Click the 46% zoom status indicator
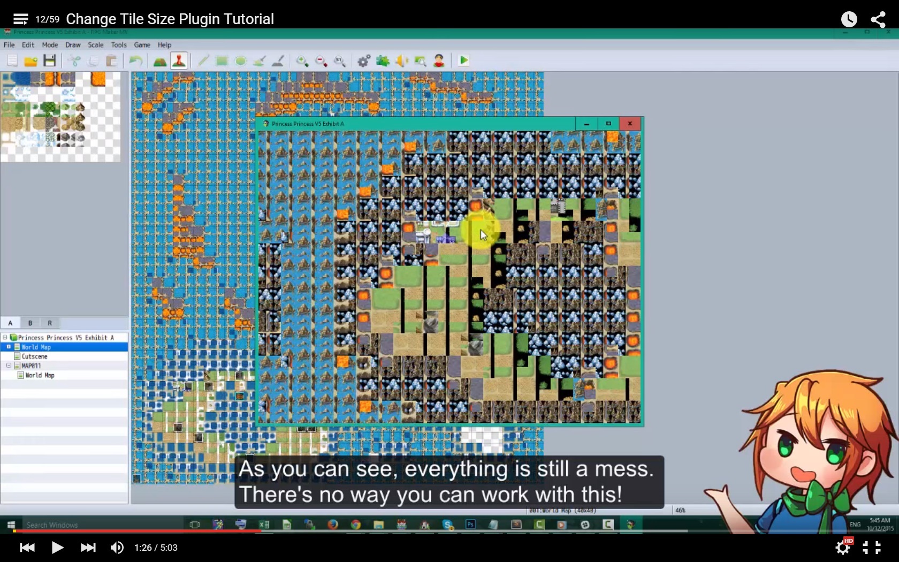The width and height of the screenshot is (899, 562). (680, 510)
